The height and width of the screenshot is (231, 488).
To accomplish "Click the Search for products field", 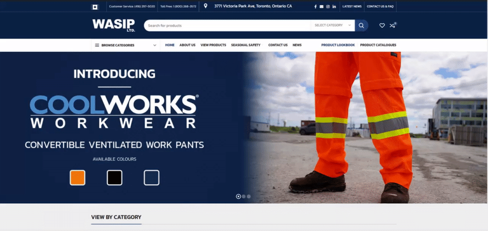I will point(227,25).
